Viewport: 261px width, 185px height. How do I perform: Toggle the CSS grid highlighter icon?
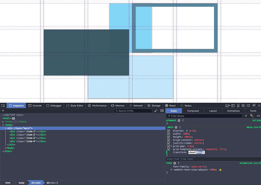click(187, 131)
